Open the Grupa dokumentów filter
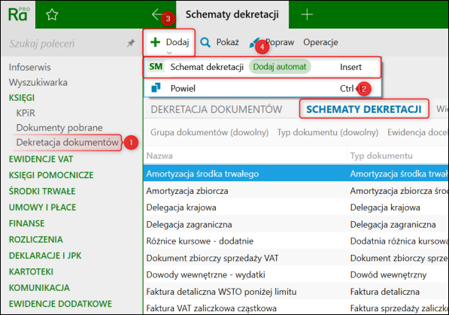 (209, 132)
